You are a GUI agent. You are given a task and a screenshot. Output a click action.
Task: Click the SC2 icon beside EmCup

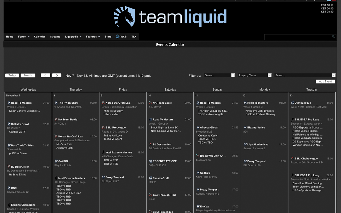tap(198, 206)
